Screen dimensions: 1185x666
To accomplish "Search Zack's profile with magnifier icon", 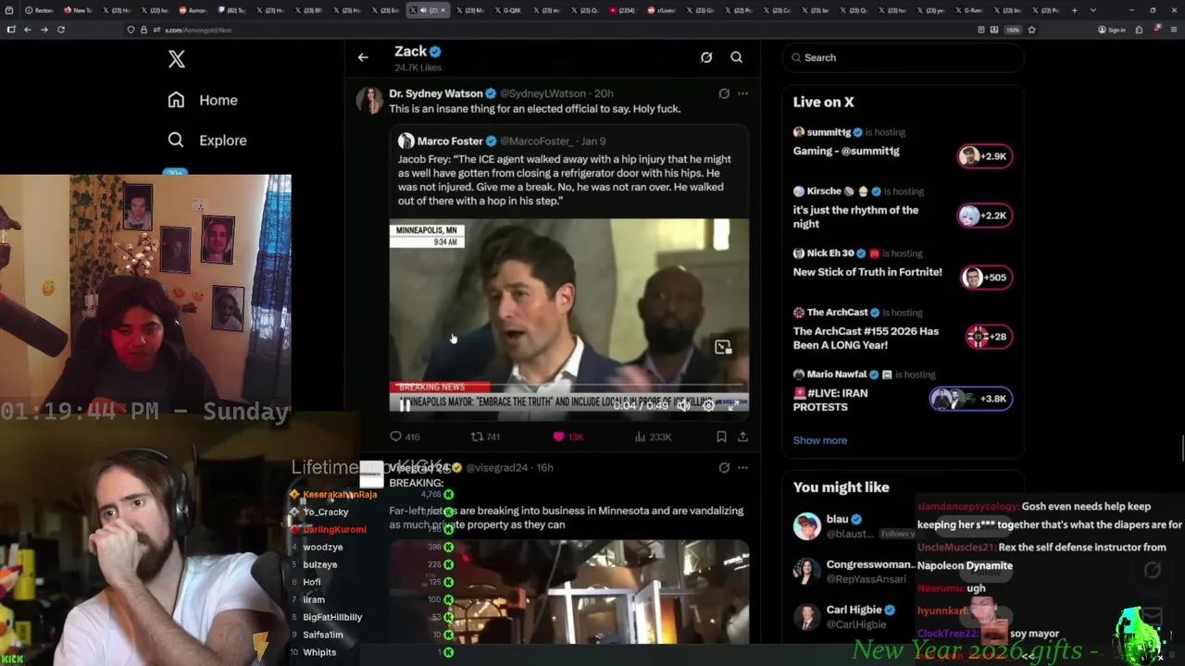I will 737,57.
